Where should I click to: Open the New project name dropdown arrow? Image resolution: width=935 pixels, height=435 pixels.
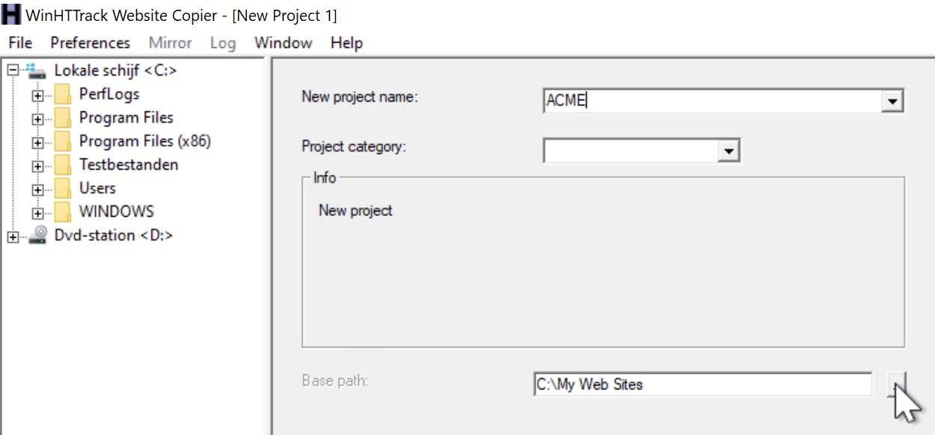pyautogui.click(x=892, y=101)
